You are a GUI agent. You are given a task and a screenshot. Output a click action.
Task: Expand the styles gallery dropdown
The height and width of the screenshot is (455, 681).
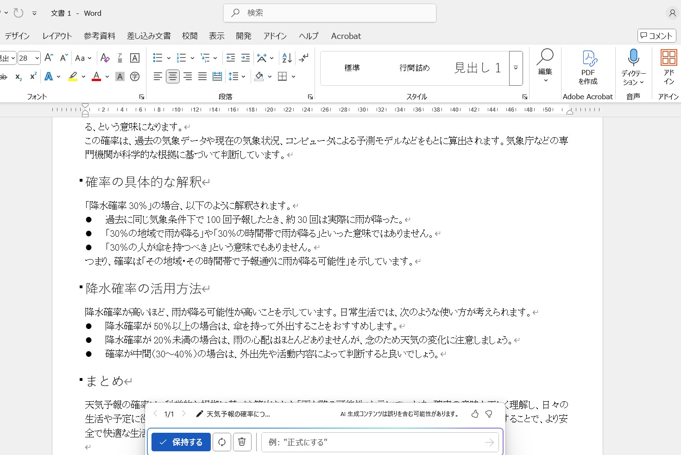[x=516, y=68]
